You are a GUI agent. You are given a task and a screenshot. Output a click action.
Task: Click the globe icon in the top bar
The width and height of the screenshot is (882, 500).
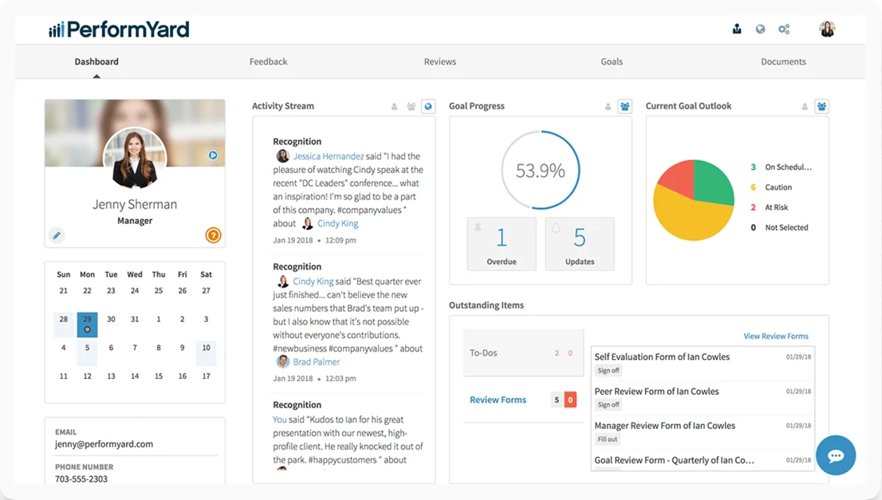click(x=760, y=29)
